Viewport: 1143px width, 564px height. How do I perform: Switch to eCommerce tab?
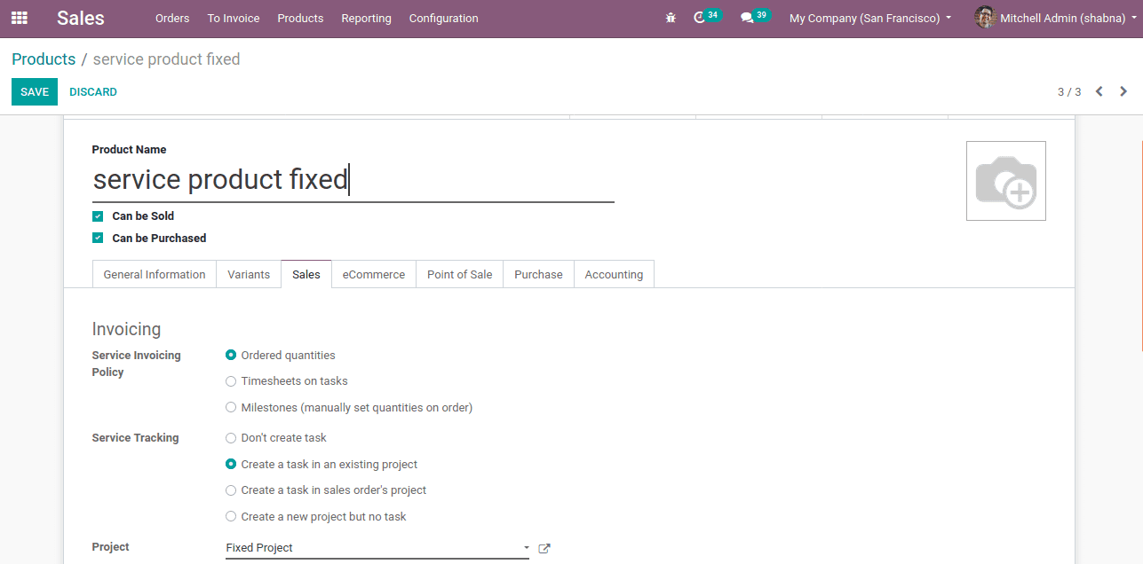click(374, 274)
